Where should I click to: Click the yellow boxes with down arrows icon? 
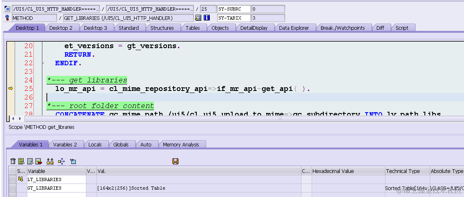coord(50,162)
